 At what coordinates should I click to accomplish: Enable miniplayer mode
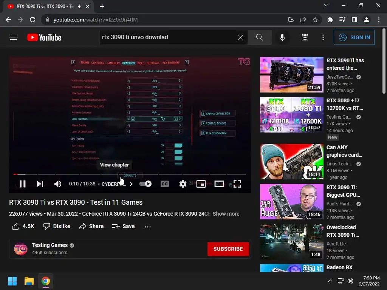click(201, 184)
